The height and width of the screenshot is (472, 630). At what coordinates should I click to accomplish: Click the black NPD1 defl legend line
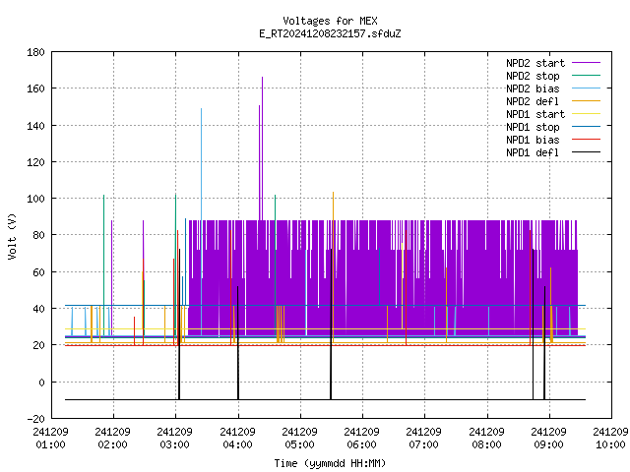point(586,152)
